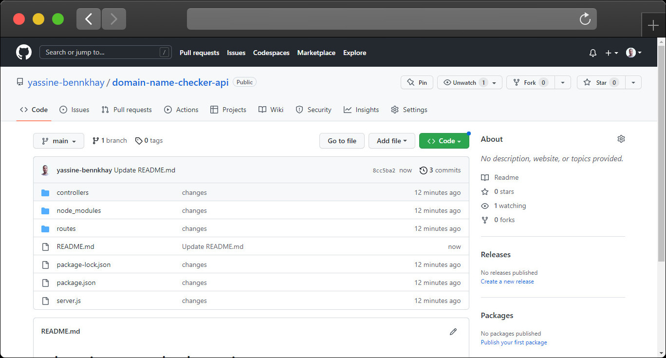Click the GitHub Octocat logo
Image resolution: width=666 pixels, height=358 pixels.
[x=24, y=52]
